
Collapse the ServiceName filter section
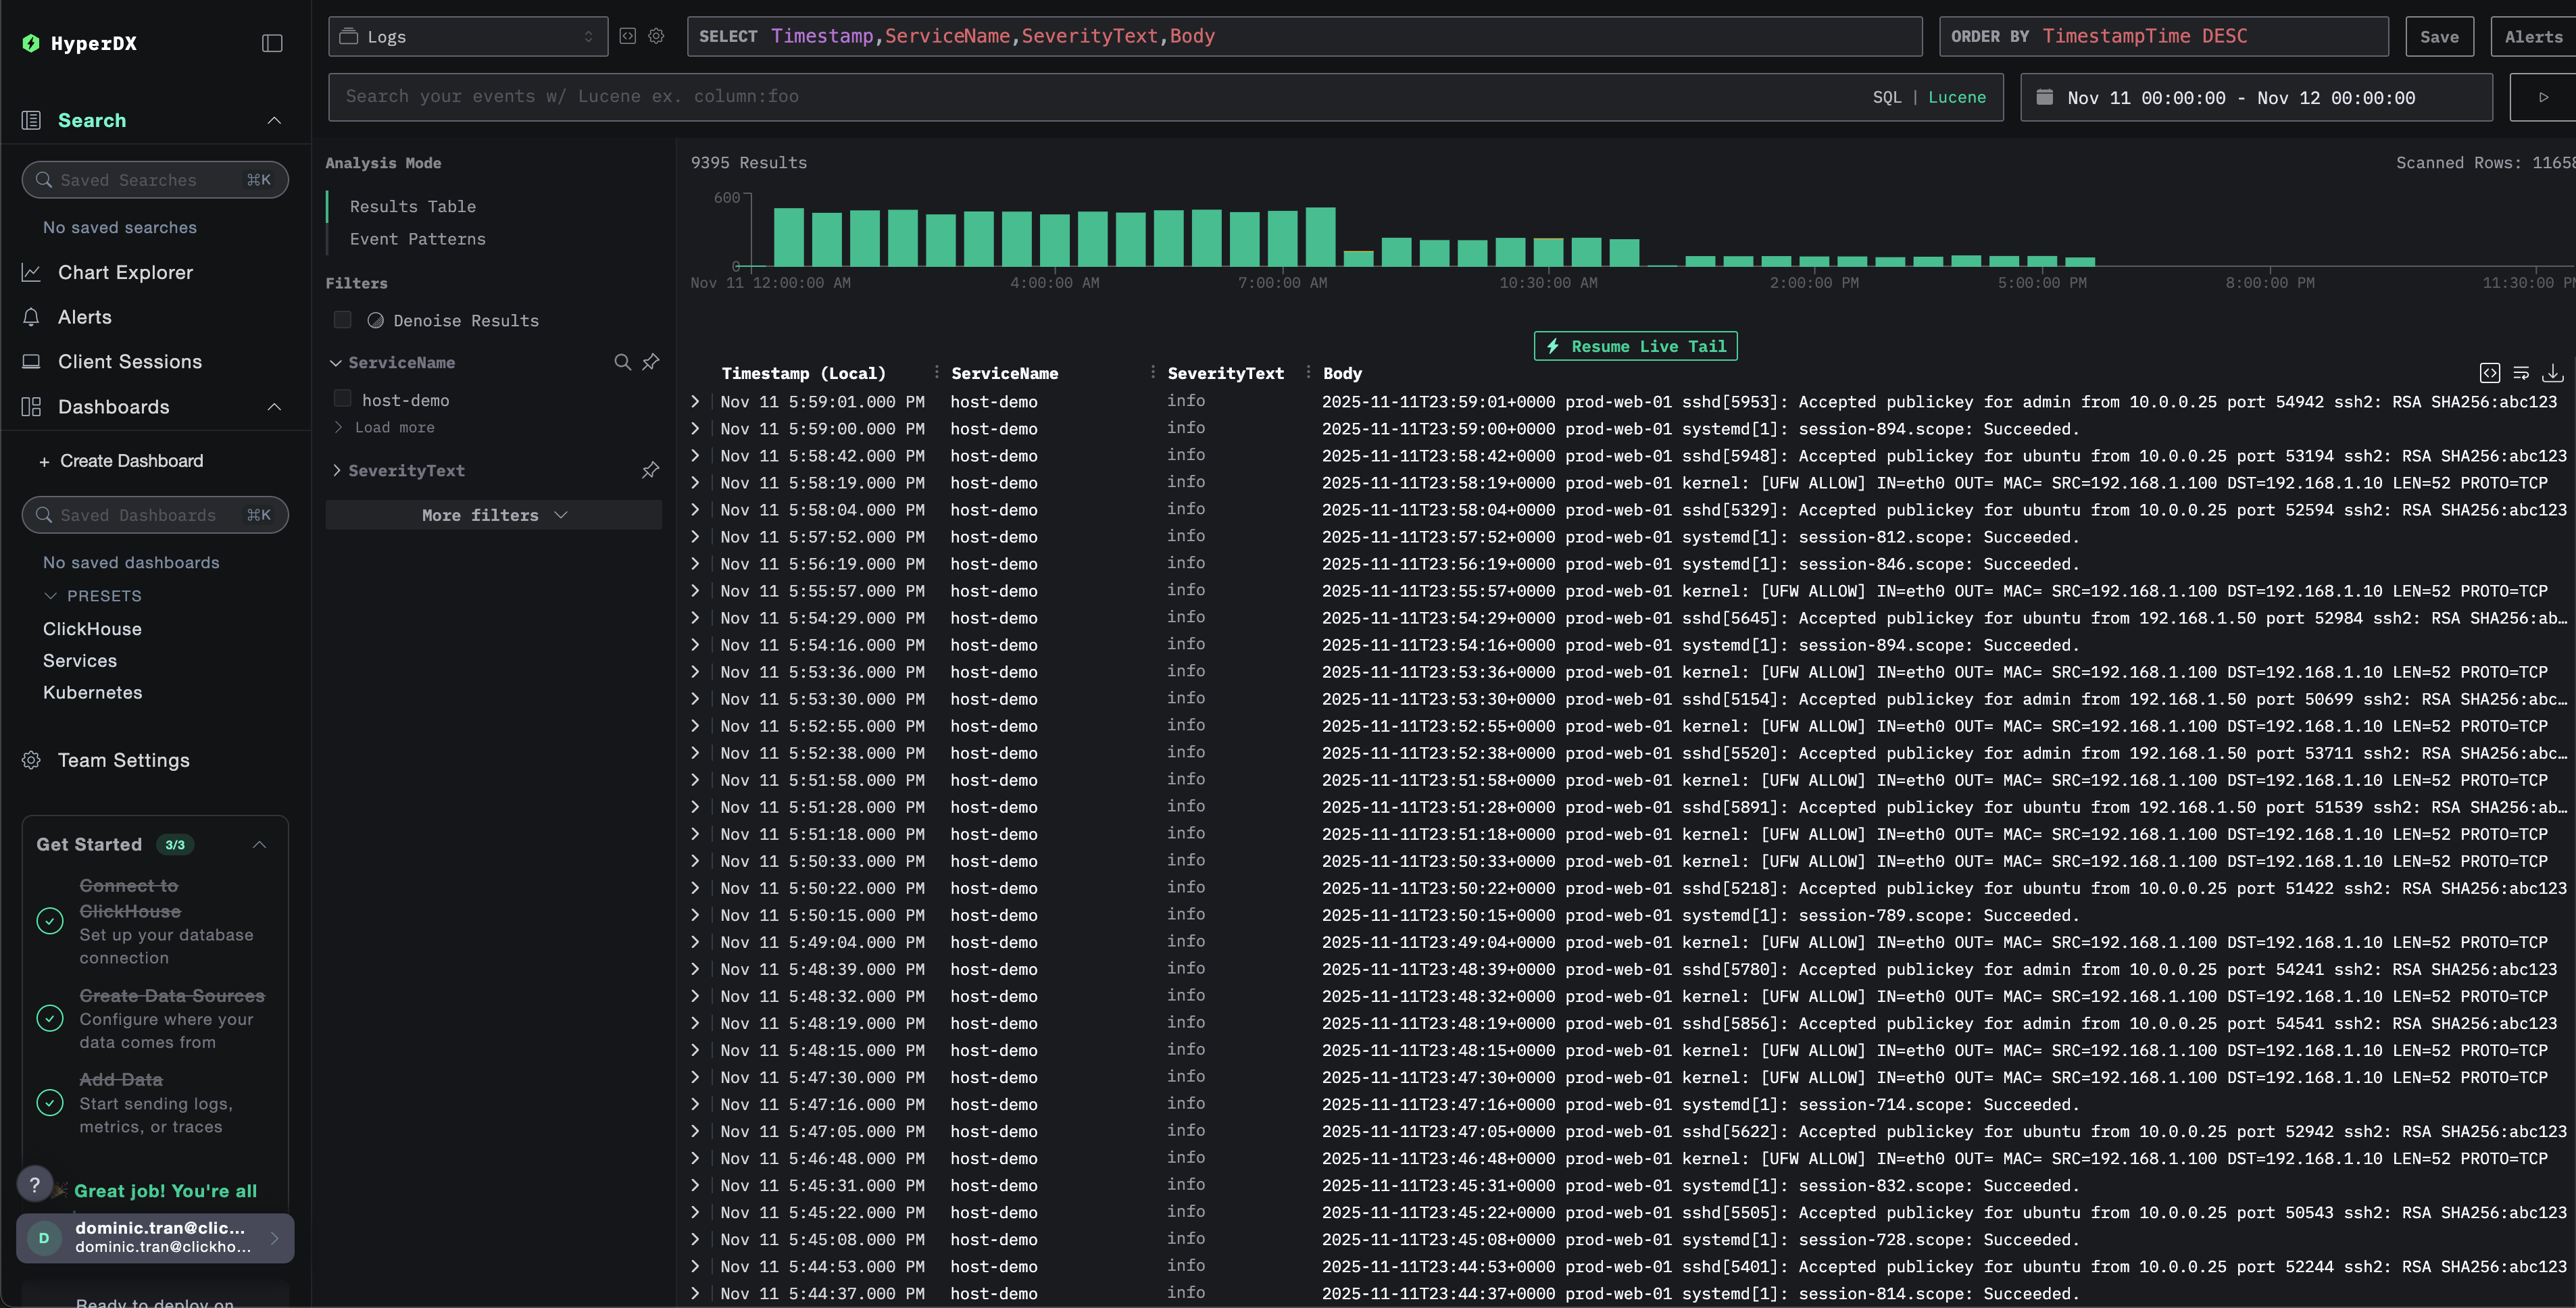coord(336,362)
